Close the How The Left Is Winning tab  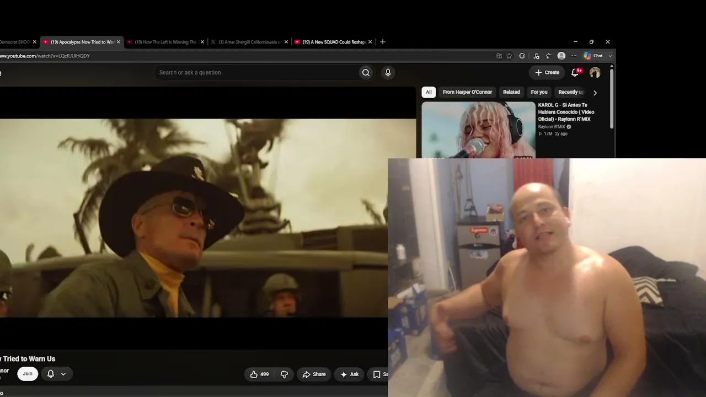(x=202, y=42)
